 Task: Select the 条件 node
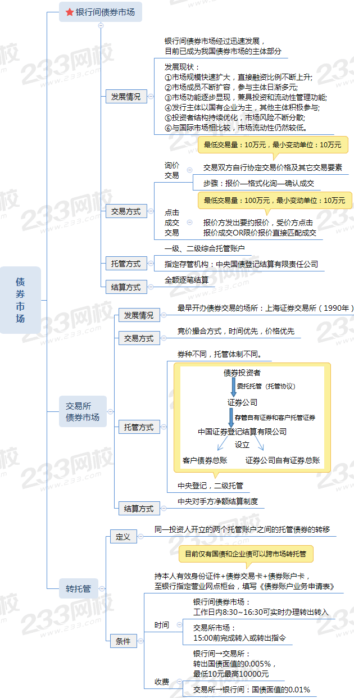(x=123, y=641)
